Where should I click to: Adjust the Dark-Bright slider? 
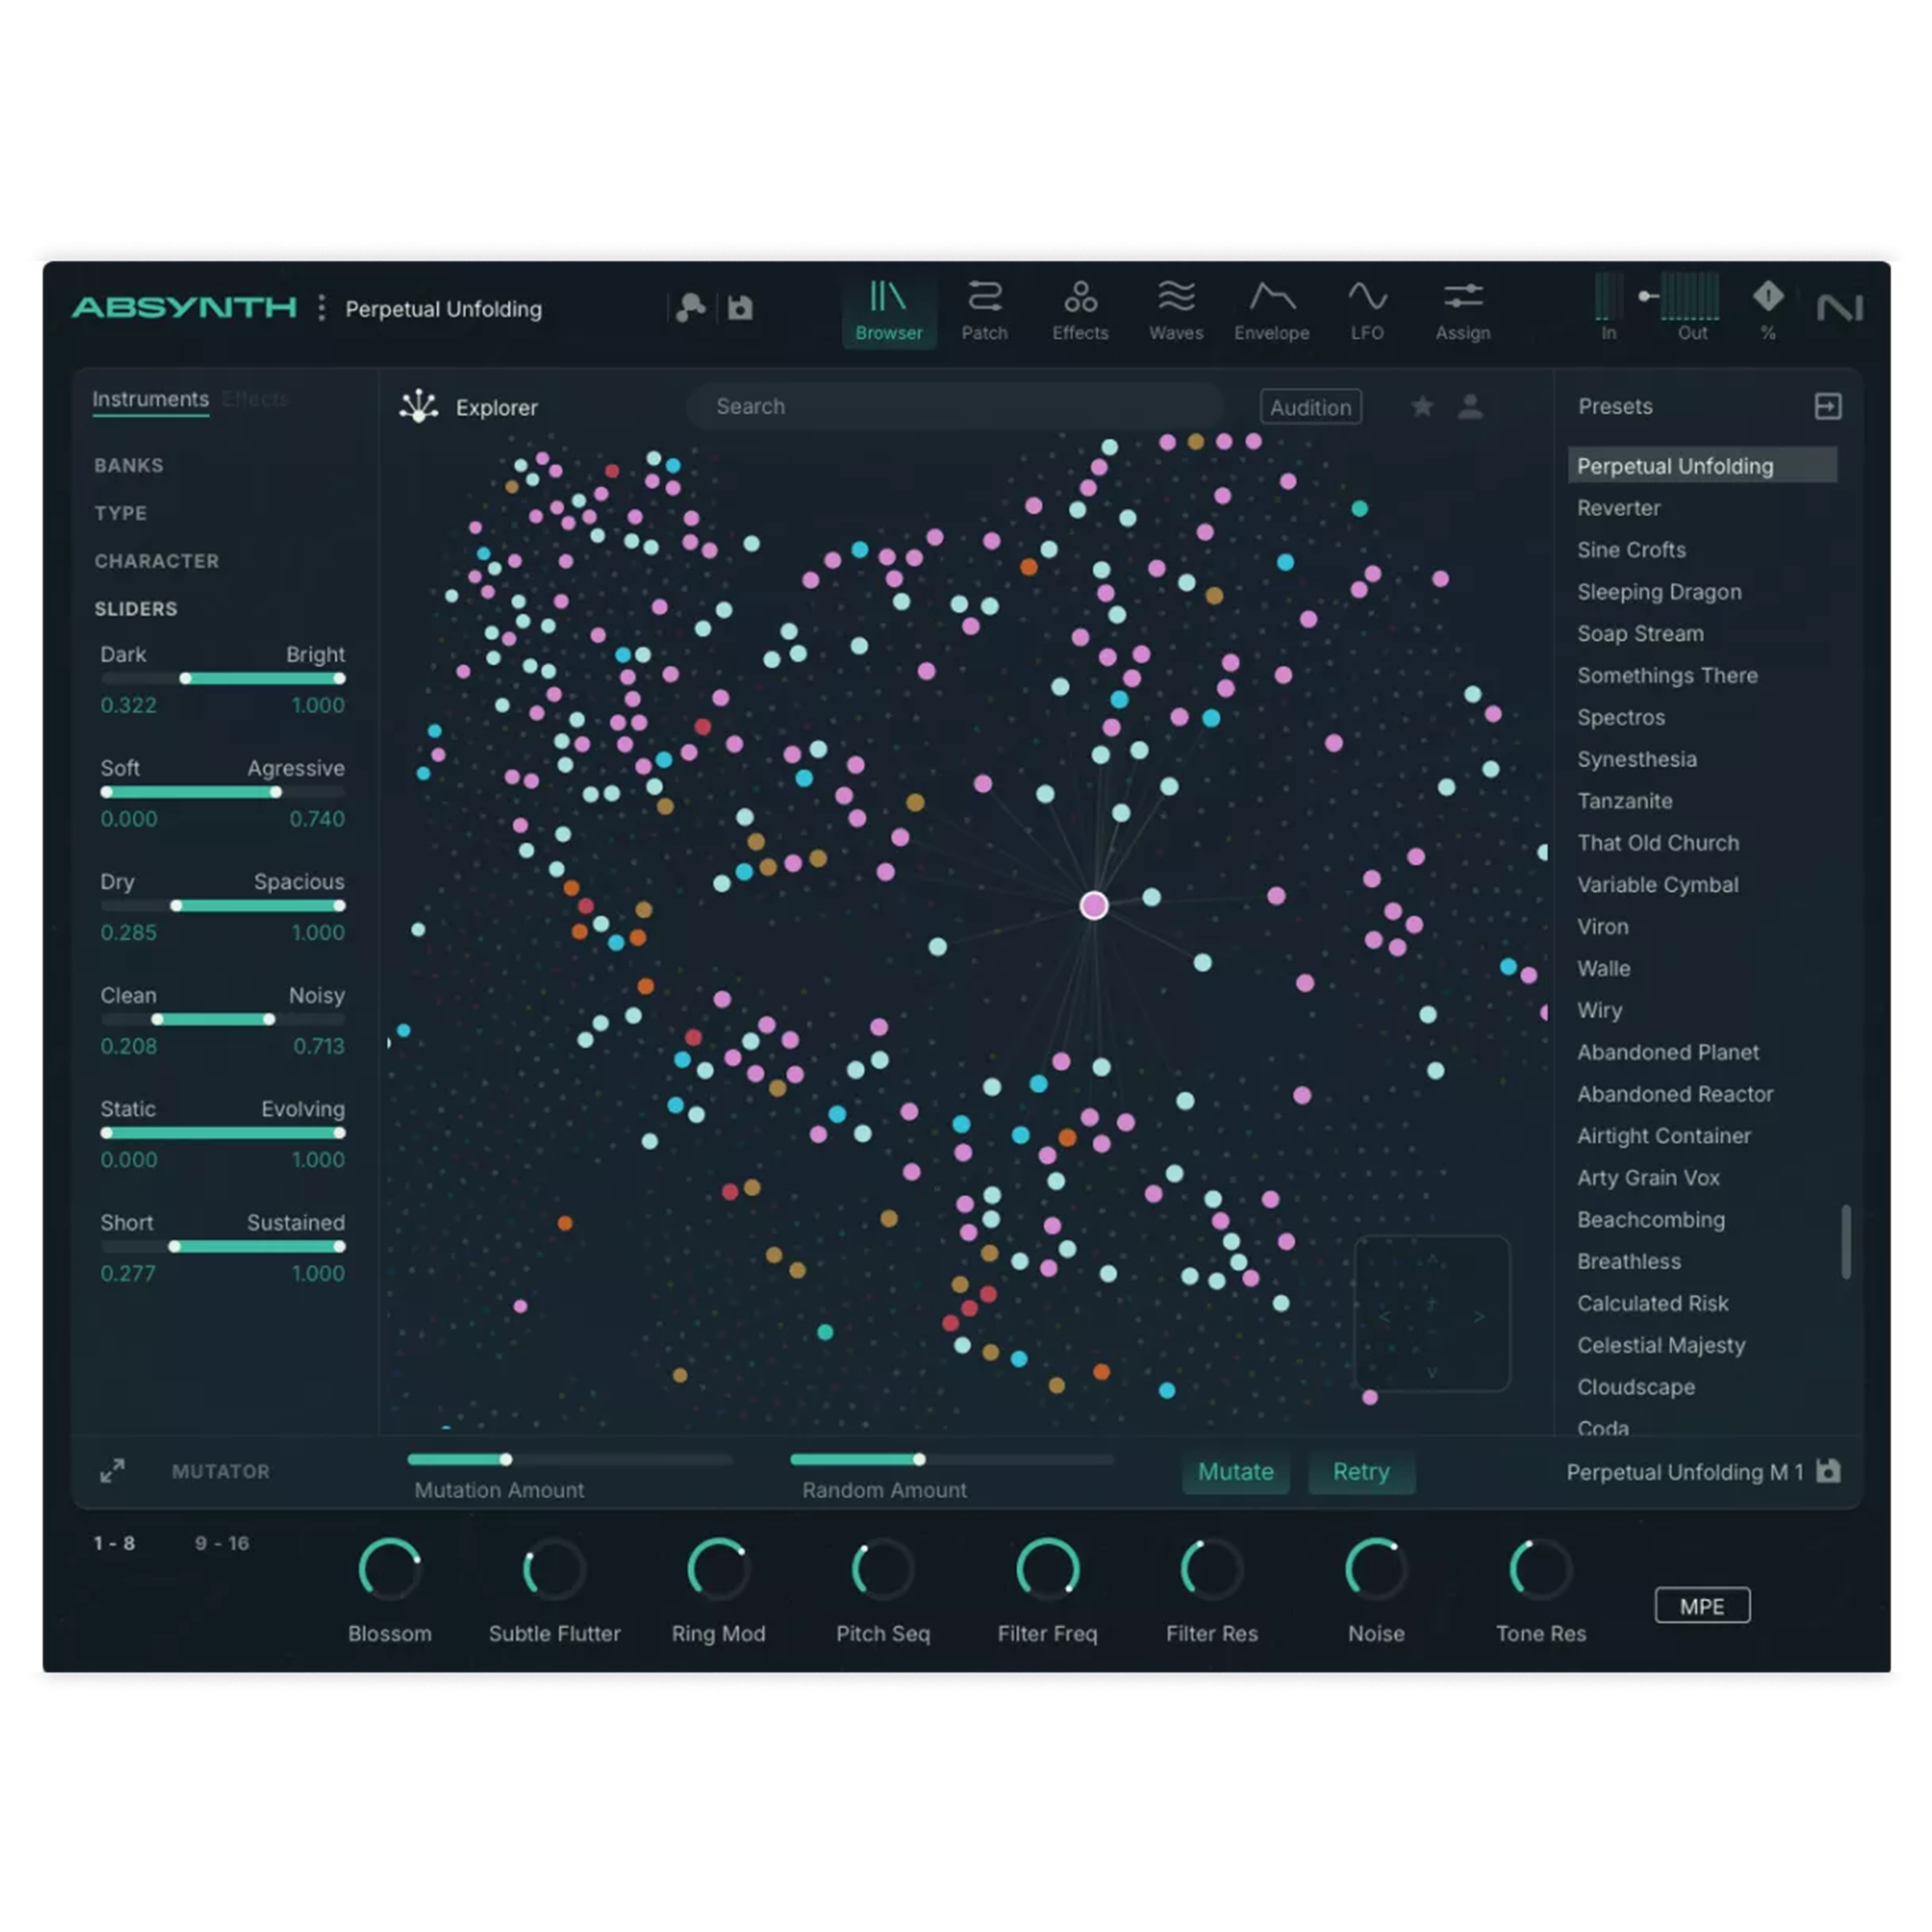click(x=185, y=678)
